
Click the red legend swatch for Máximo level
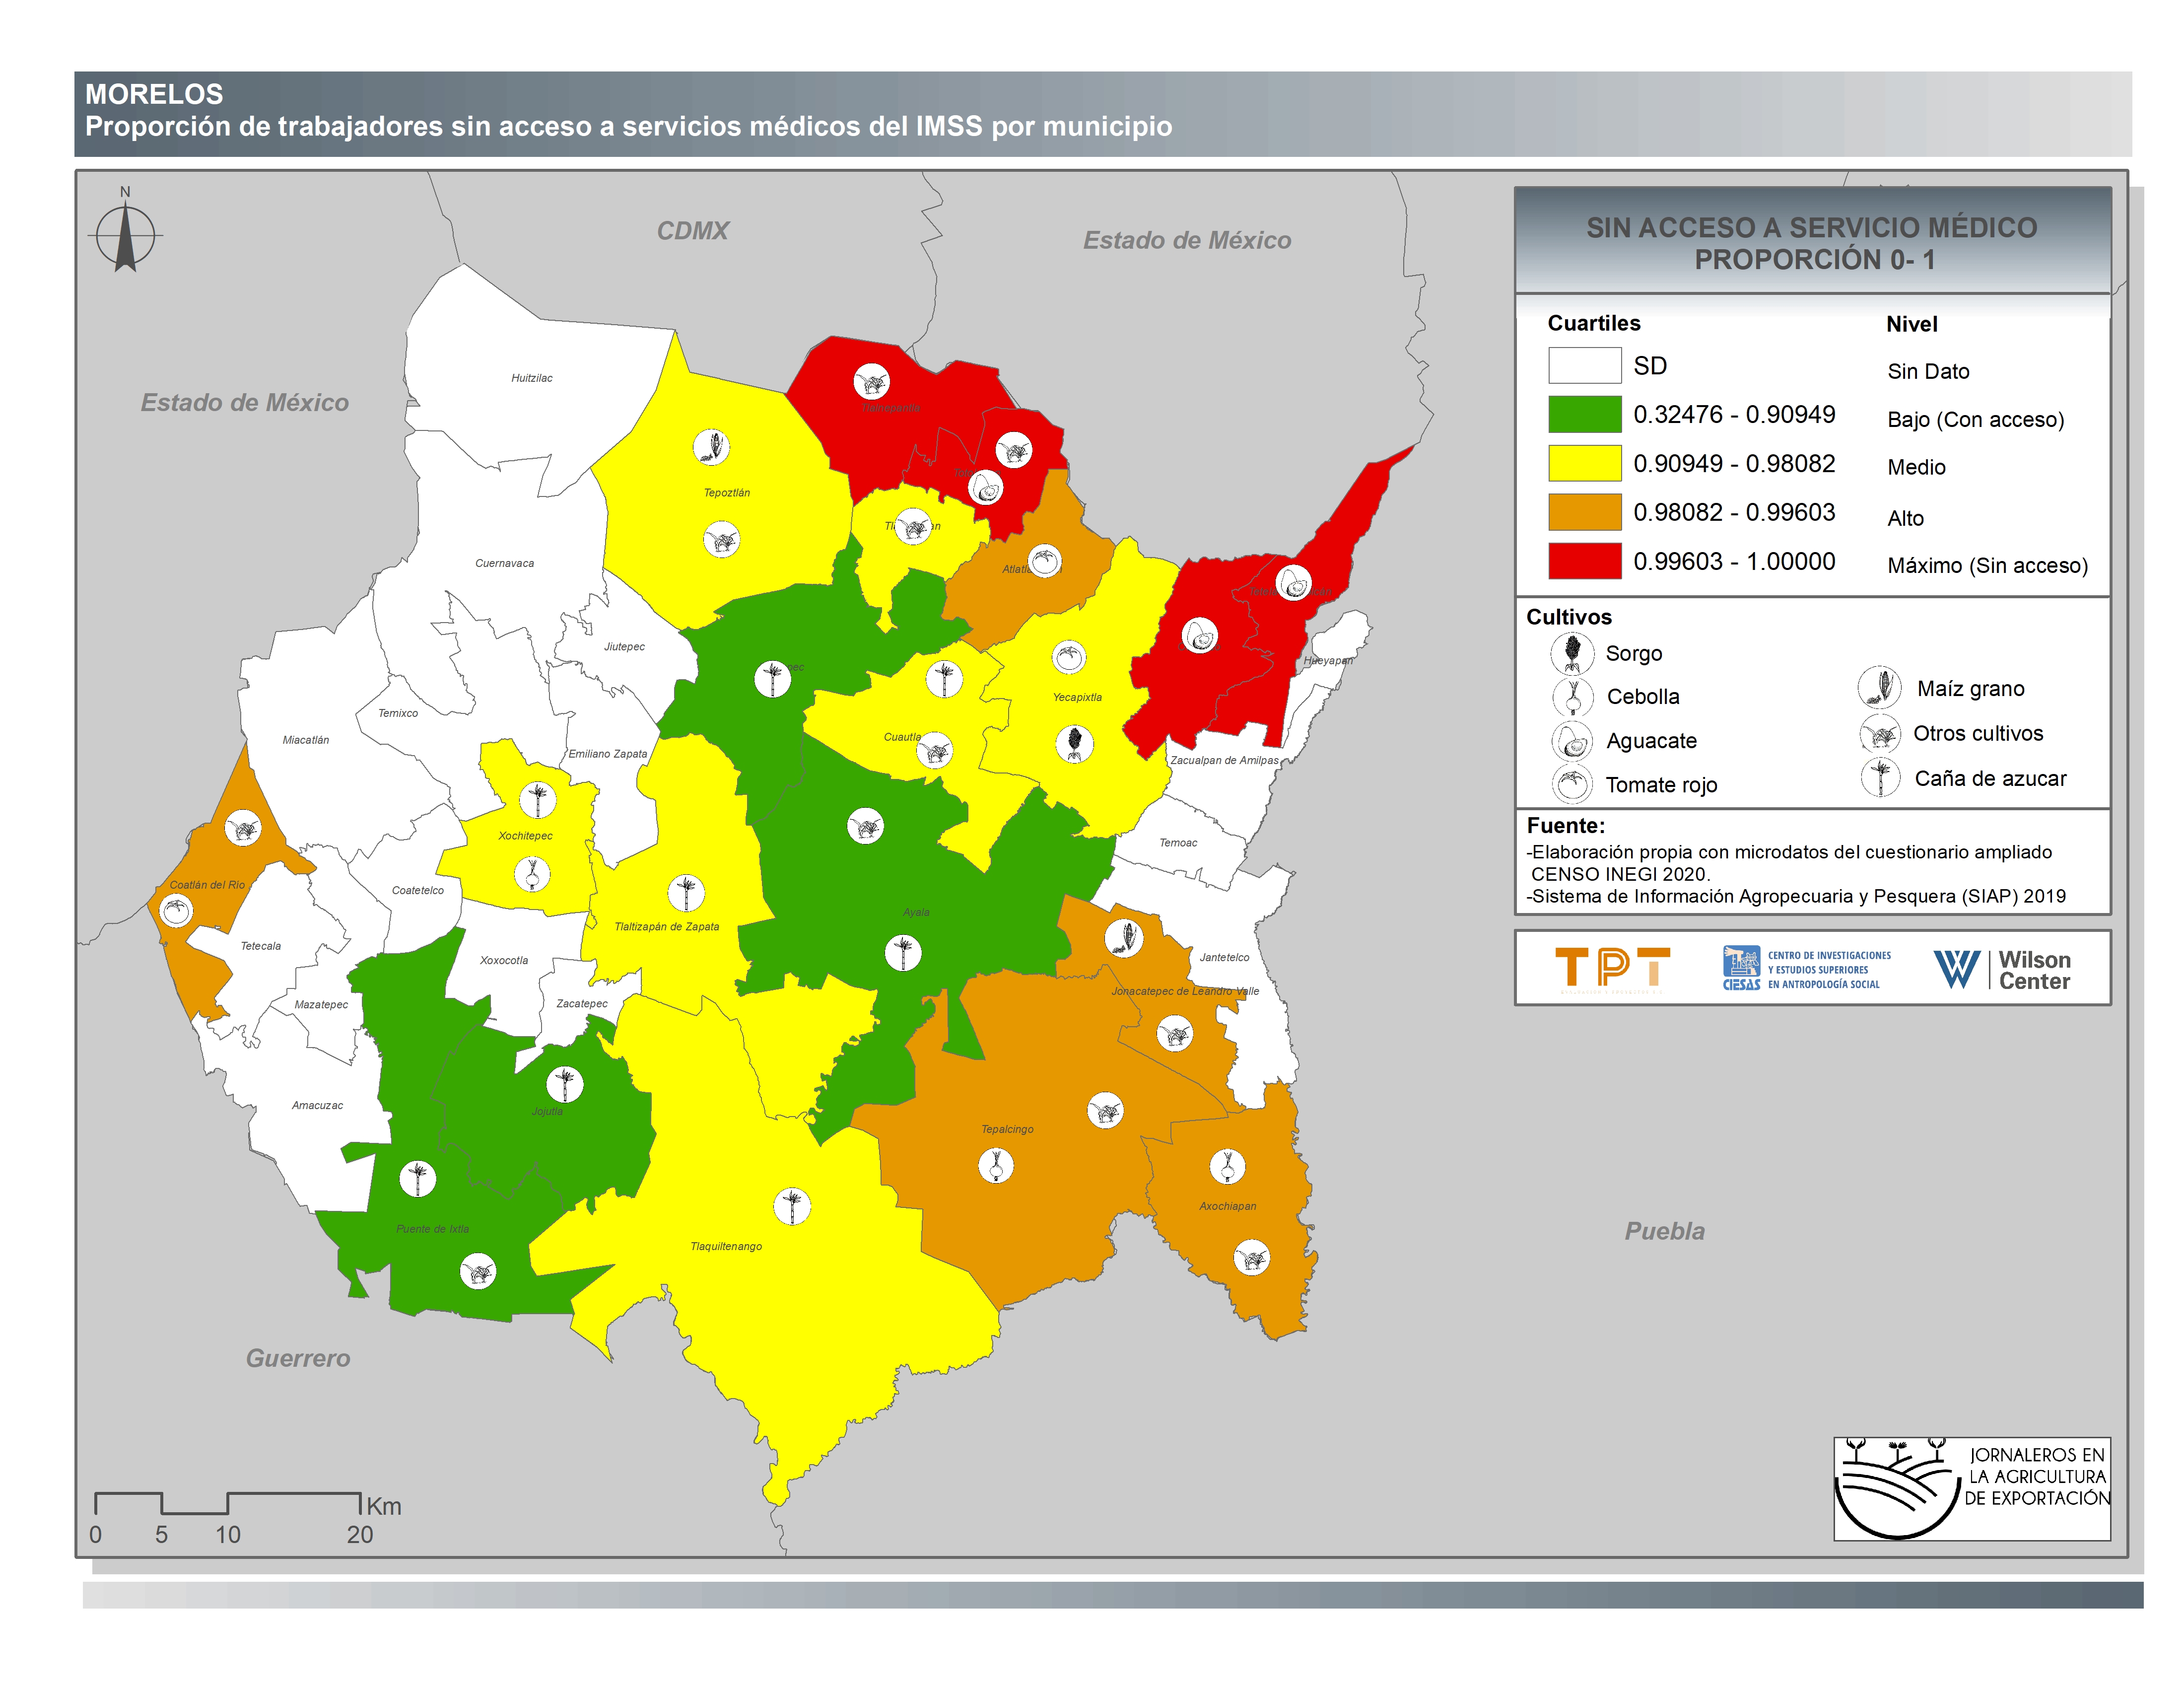coord(1584,561)
